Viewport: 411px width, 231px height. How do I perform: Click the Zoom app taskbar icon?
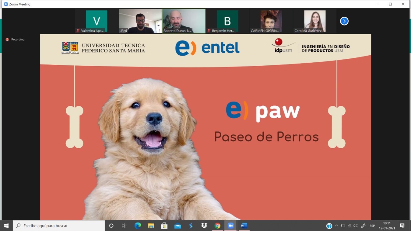click(230, 226)
